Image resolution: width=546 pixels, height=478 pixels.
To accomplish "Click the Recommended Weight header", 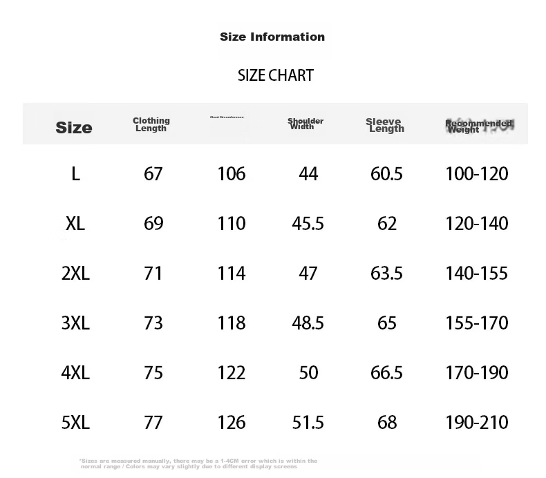I will point(479,126).
